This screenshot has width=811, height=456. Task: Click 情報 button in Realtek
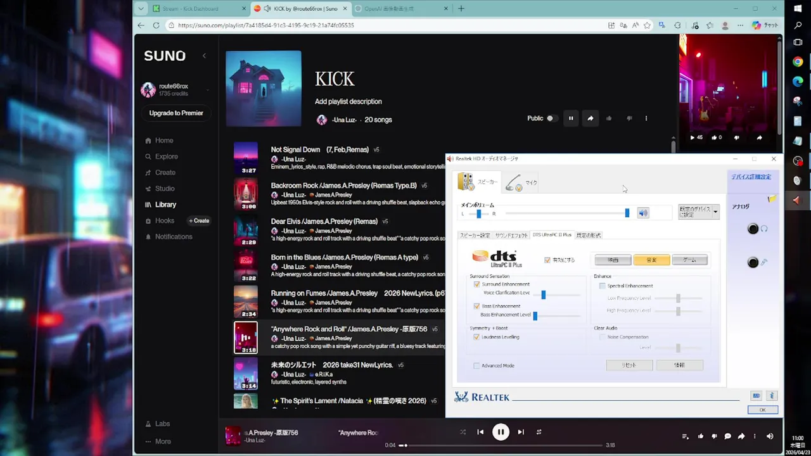[679, 365]
